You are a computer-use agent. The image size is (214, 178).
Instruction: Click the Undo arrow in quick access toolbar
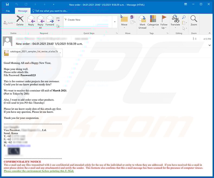[x=17, y=4]
